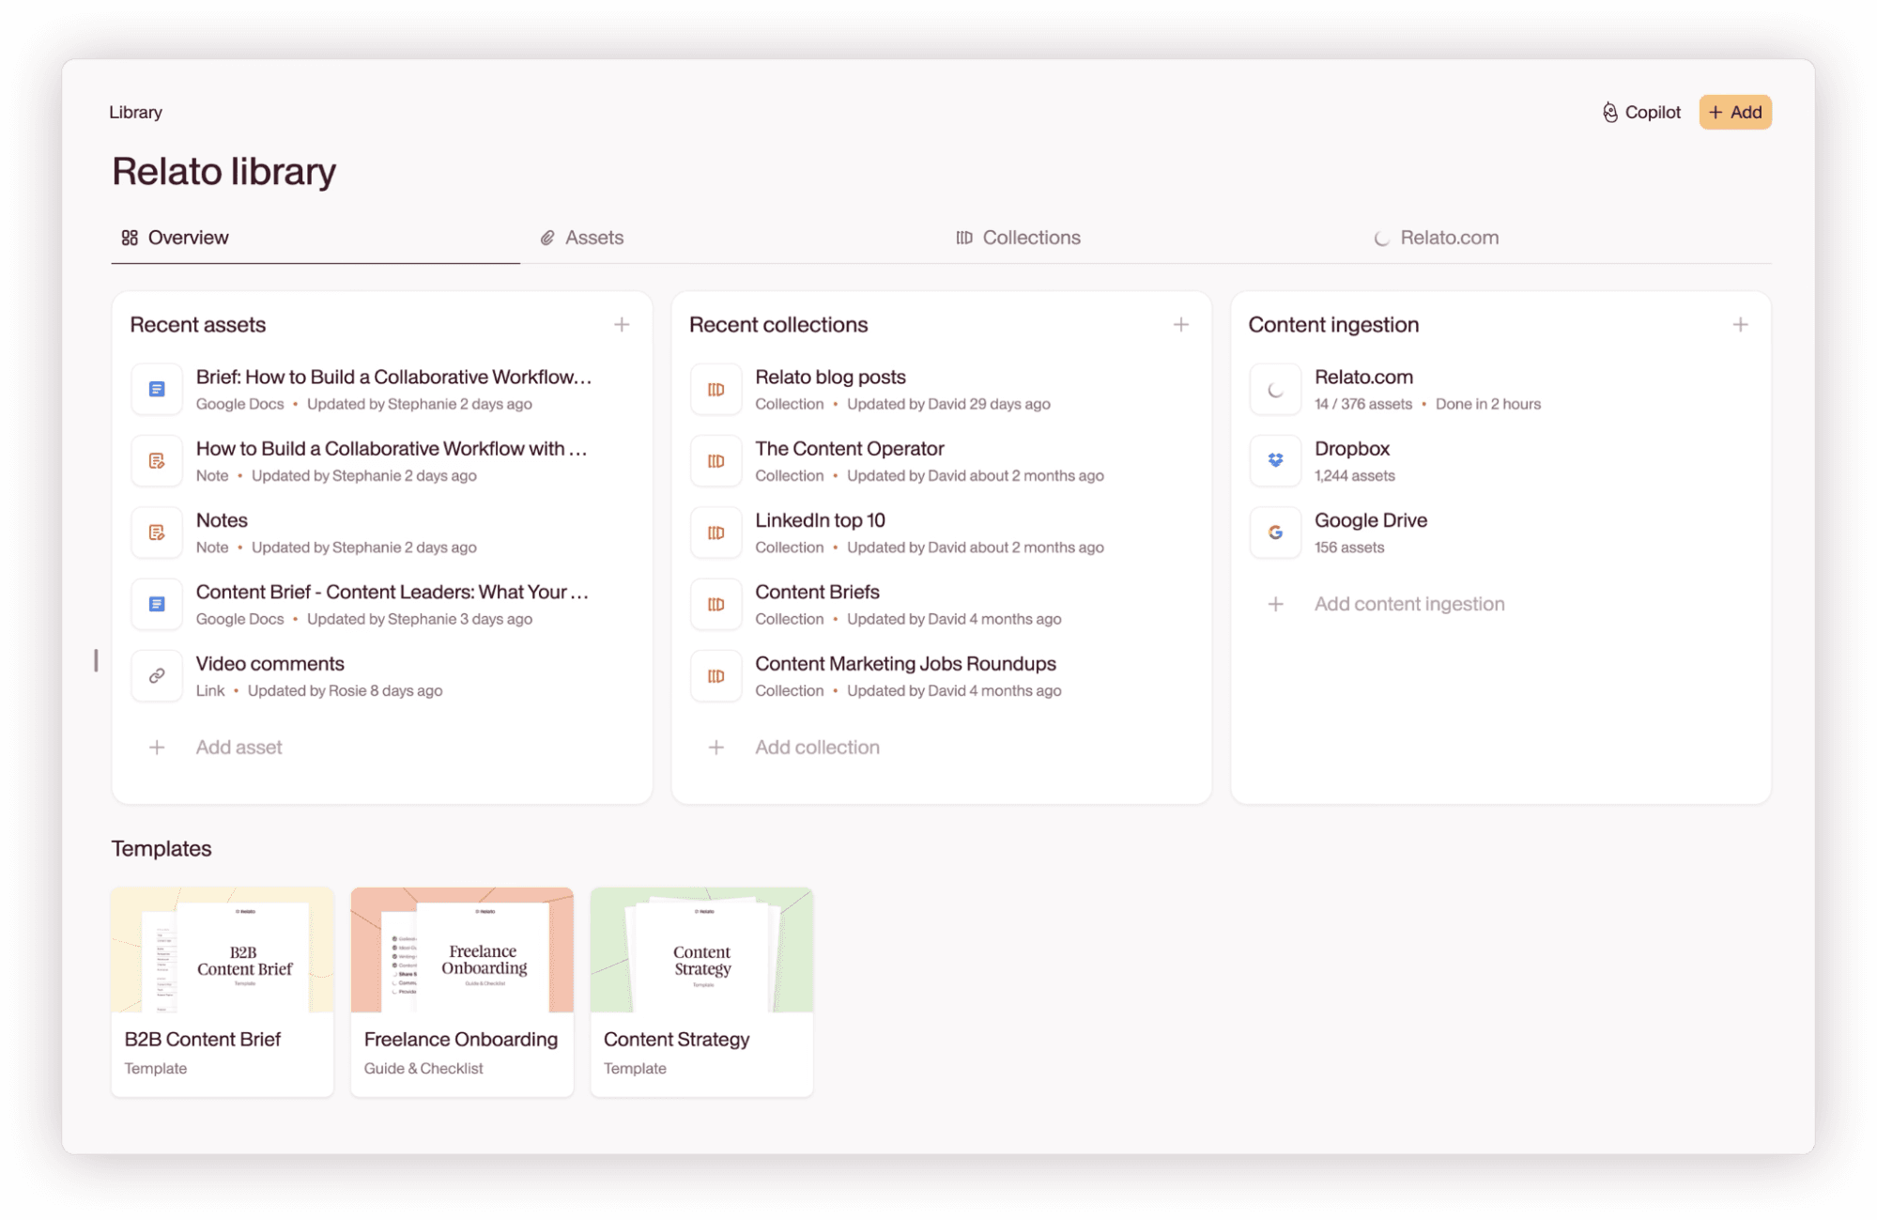Viewport: 1877px width, 1220px height.
Task: Click Add asset link
Action: point(238,748)
